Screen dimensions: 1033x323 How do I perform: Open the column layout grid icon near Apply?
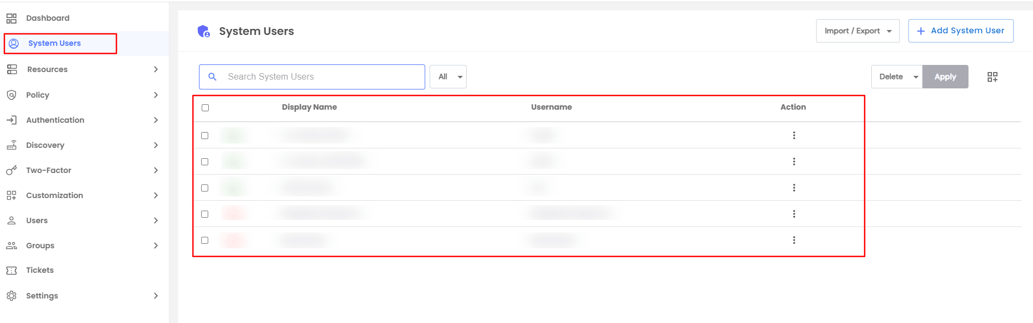(992, 76)
